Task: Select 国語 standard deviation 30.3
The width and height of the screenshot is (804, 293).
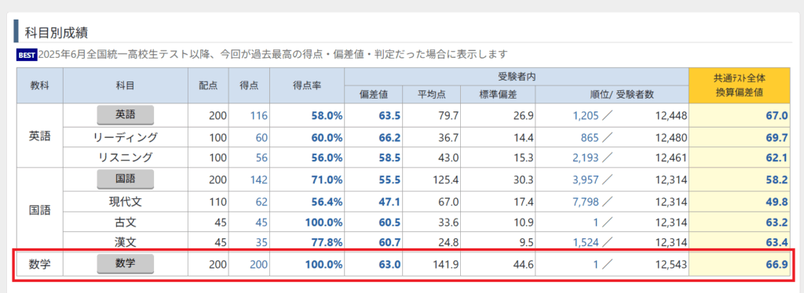Action: (523, 180)
